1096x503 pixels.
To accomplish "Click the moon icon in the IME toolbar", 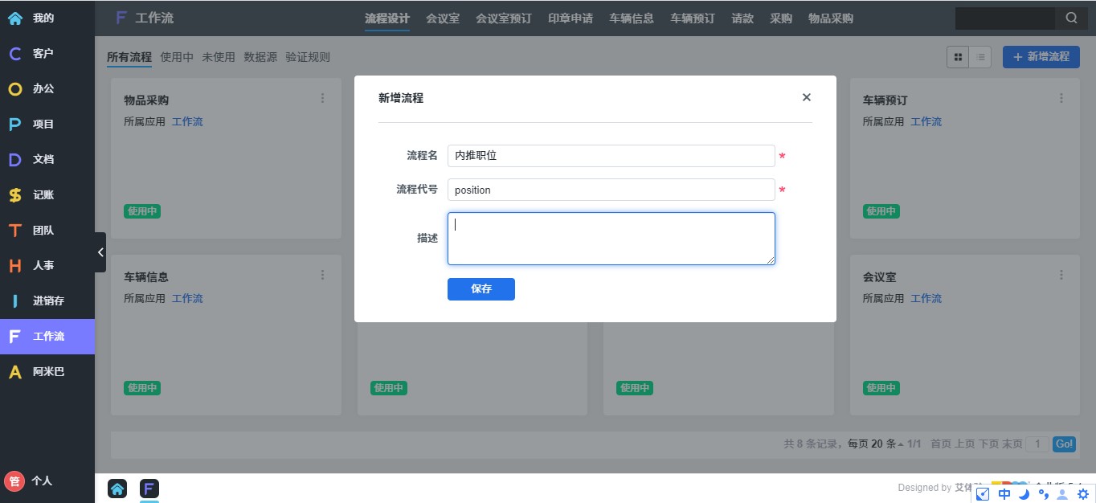I will (x=1024, y=494).
